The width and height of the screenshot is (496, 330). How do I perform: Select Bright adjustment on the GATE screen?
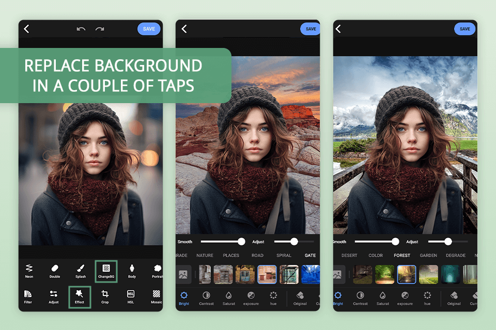pos(184,299)
